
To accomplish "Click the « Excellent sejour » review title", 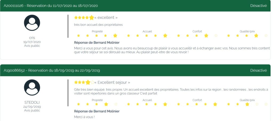I will pos(112,83).
